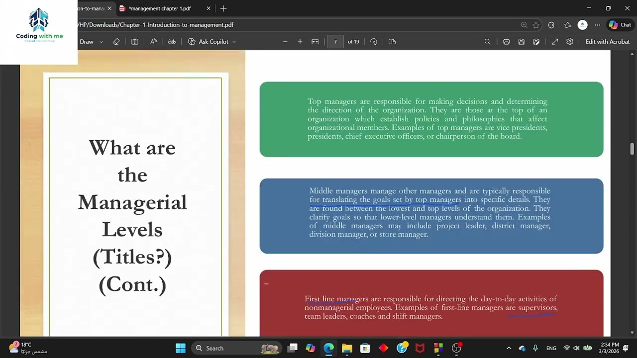Click the Save as icon
Image resolution: width=637 pixels, height=358 pixels.
pyautogui.click(x=536, y=42)
